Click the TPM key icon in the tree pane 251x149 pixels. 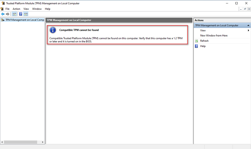click(x=3, y=20)
